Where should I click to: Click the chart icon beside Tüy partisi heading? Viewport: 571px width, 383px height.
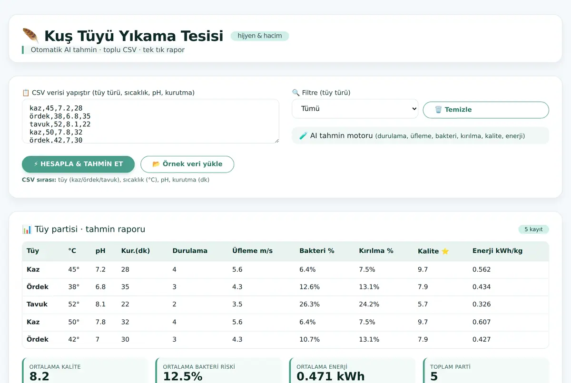point(27,230)
